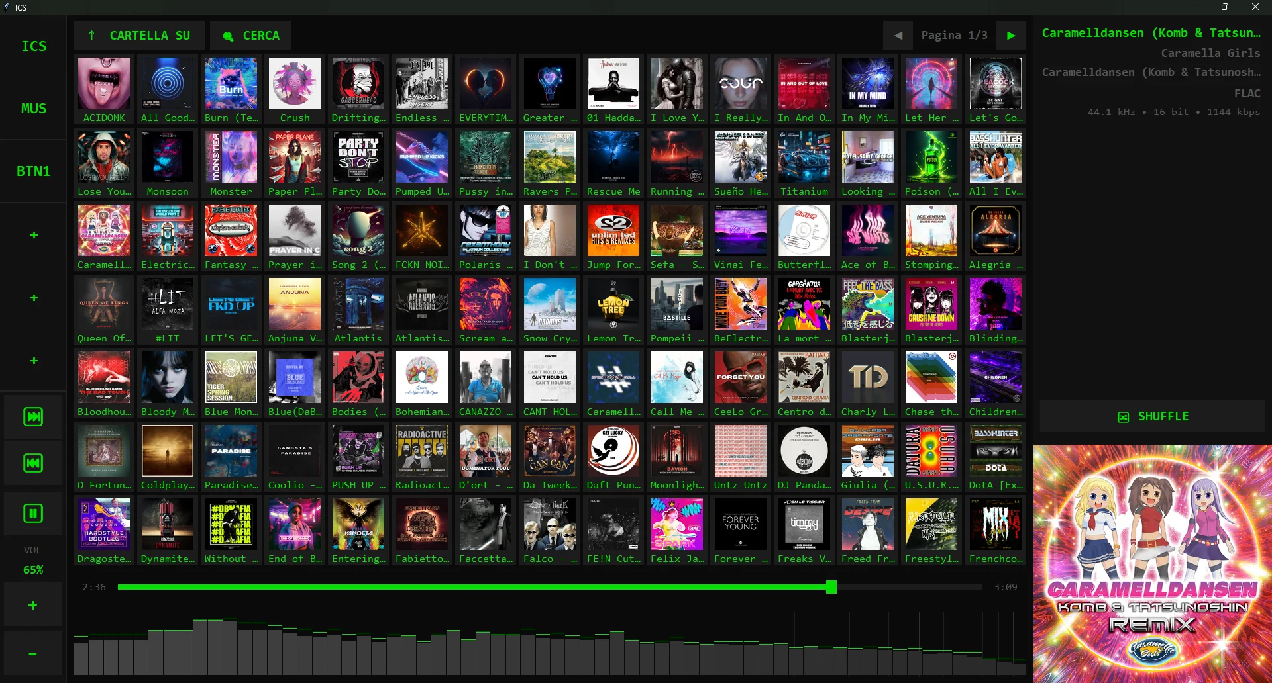
Task: Click the audio spectrum visualizer bars
Action: pyautogui.click(x=550, y=646)
